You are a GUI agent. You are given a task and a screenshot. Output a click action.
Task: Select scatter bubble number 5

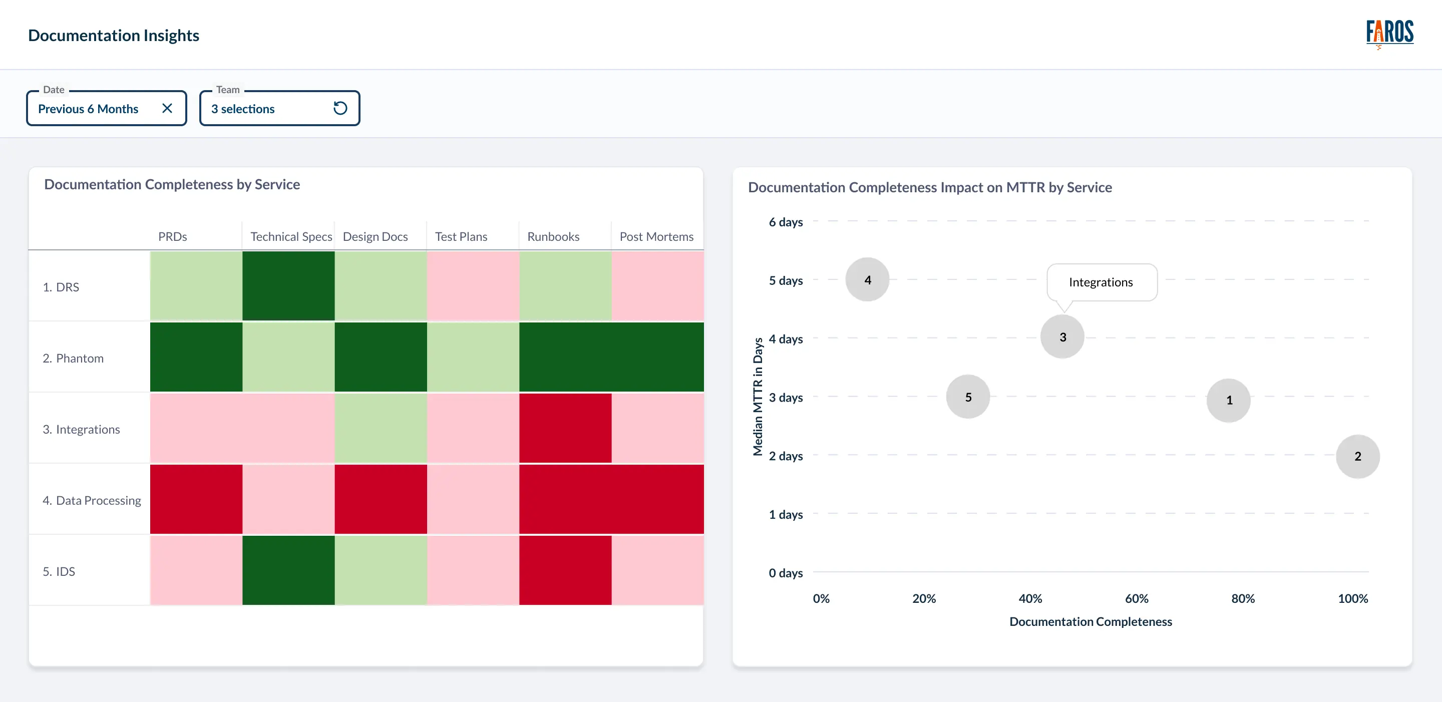point(968,397)
